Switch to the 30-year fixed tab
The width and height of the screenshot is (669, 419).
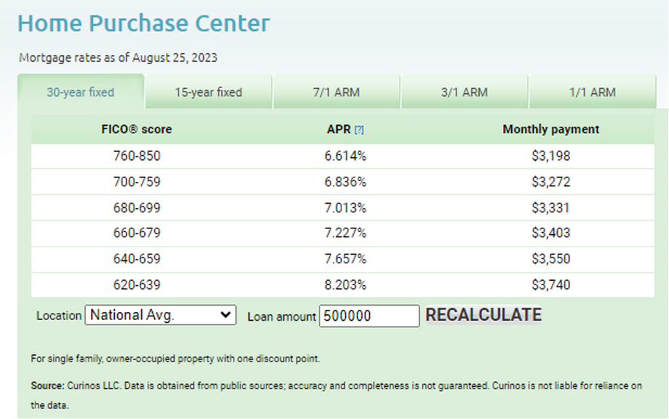pos(81,92)
